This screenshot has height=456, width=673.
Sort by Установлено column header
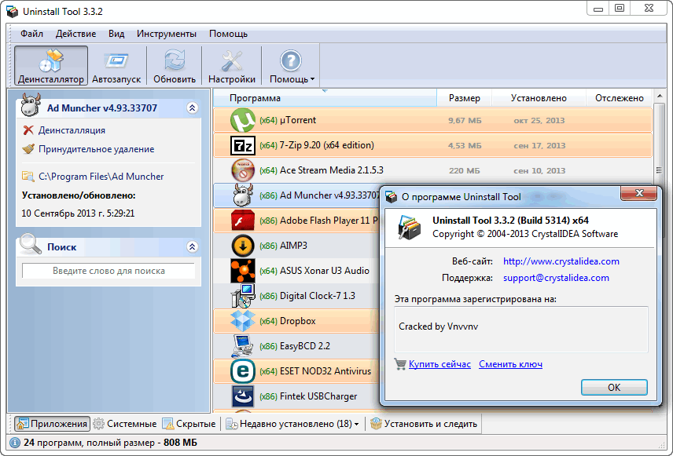[x=539, y=98]
